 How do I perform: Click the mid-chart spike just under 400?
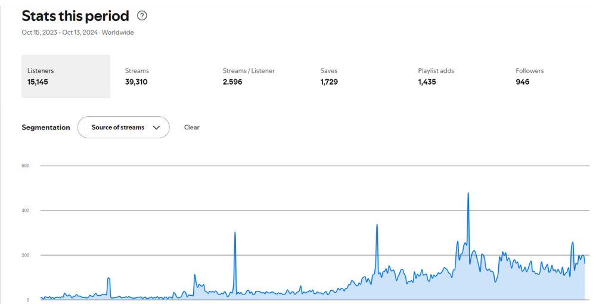tap(377, 226)
